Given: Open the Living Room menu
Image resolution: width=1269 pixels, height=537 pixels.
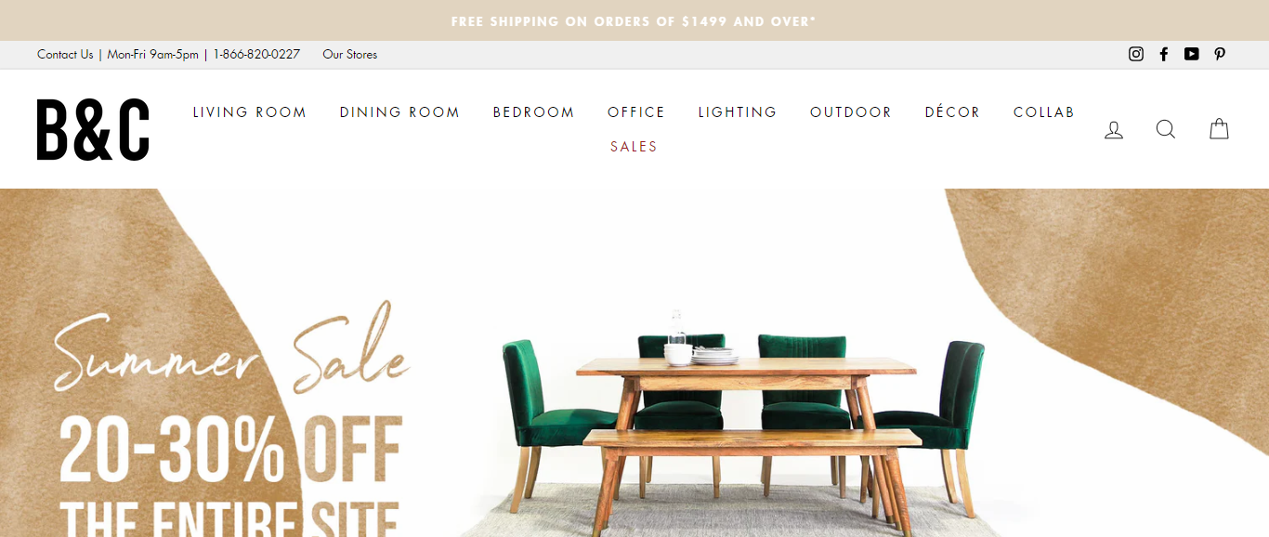Looking at the screenshot, I should point(250,112).
